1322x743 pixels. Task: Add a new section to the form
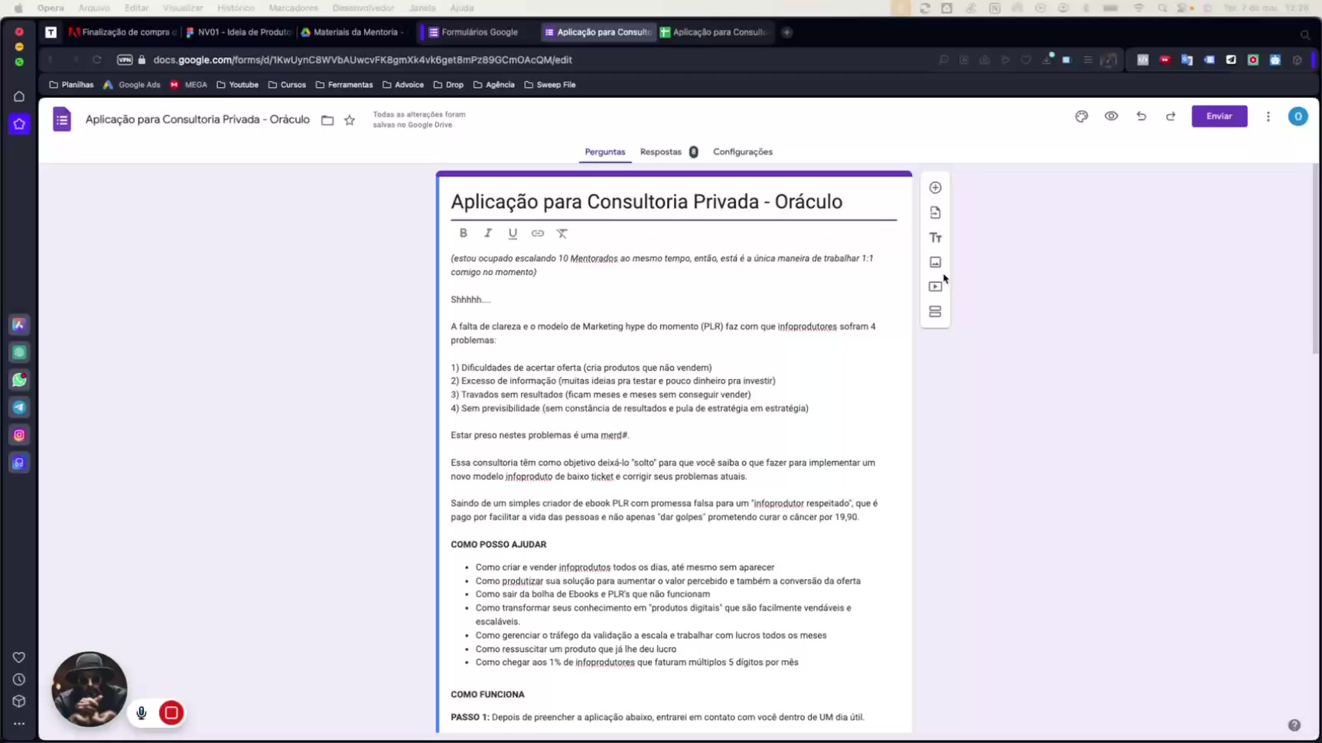(935, 312)
